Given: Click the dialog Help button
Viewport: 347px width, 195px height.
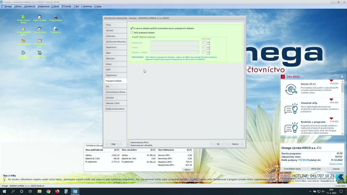Looking at the screenshot, I should point(113,144).
